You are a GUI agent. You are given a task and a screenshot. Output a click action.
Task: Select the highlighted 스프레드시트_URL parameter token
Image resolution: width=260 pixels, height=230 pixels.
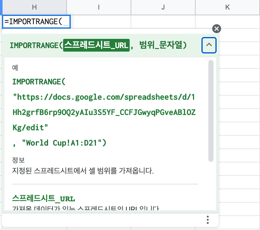tap(96, 45)
